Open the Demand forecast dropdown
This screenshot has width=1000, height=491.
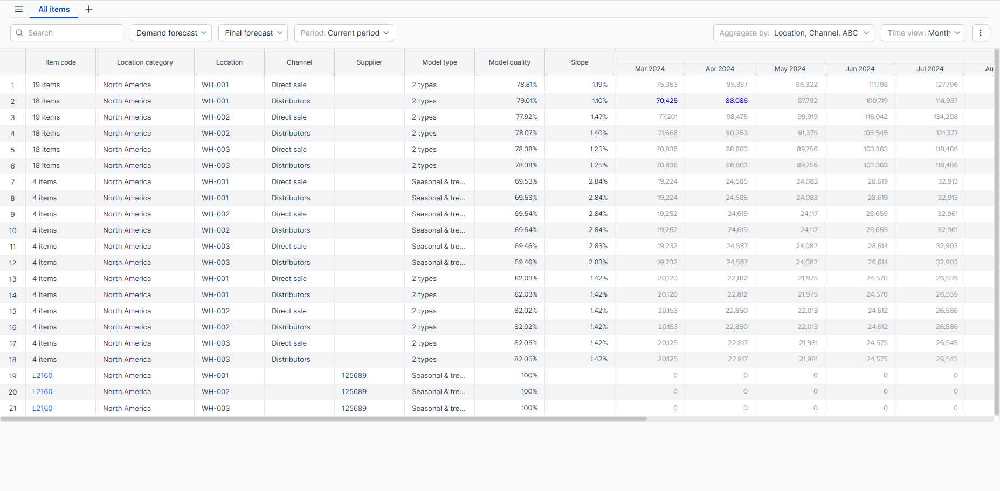click(171, 33)
